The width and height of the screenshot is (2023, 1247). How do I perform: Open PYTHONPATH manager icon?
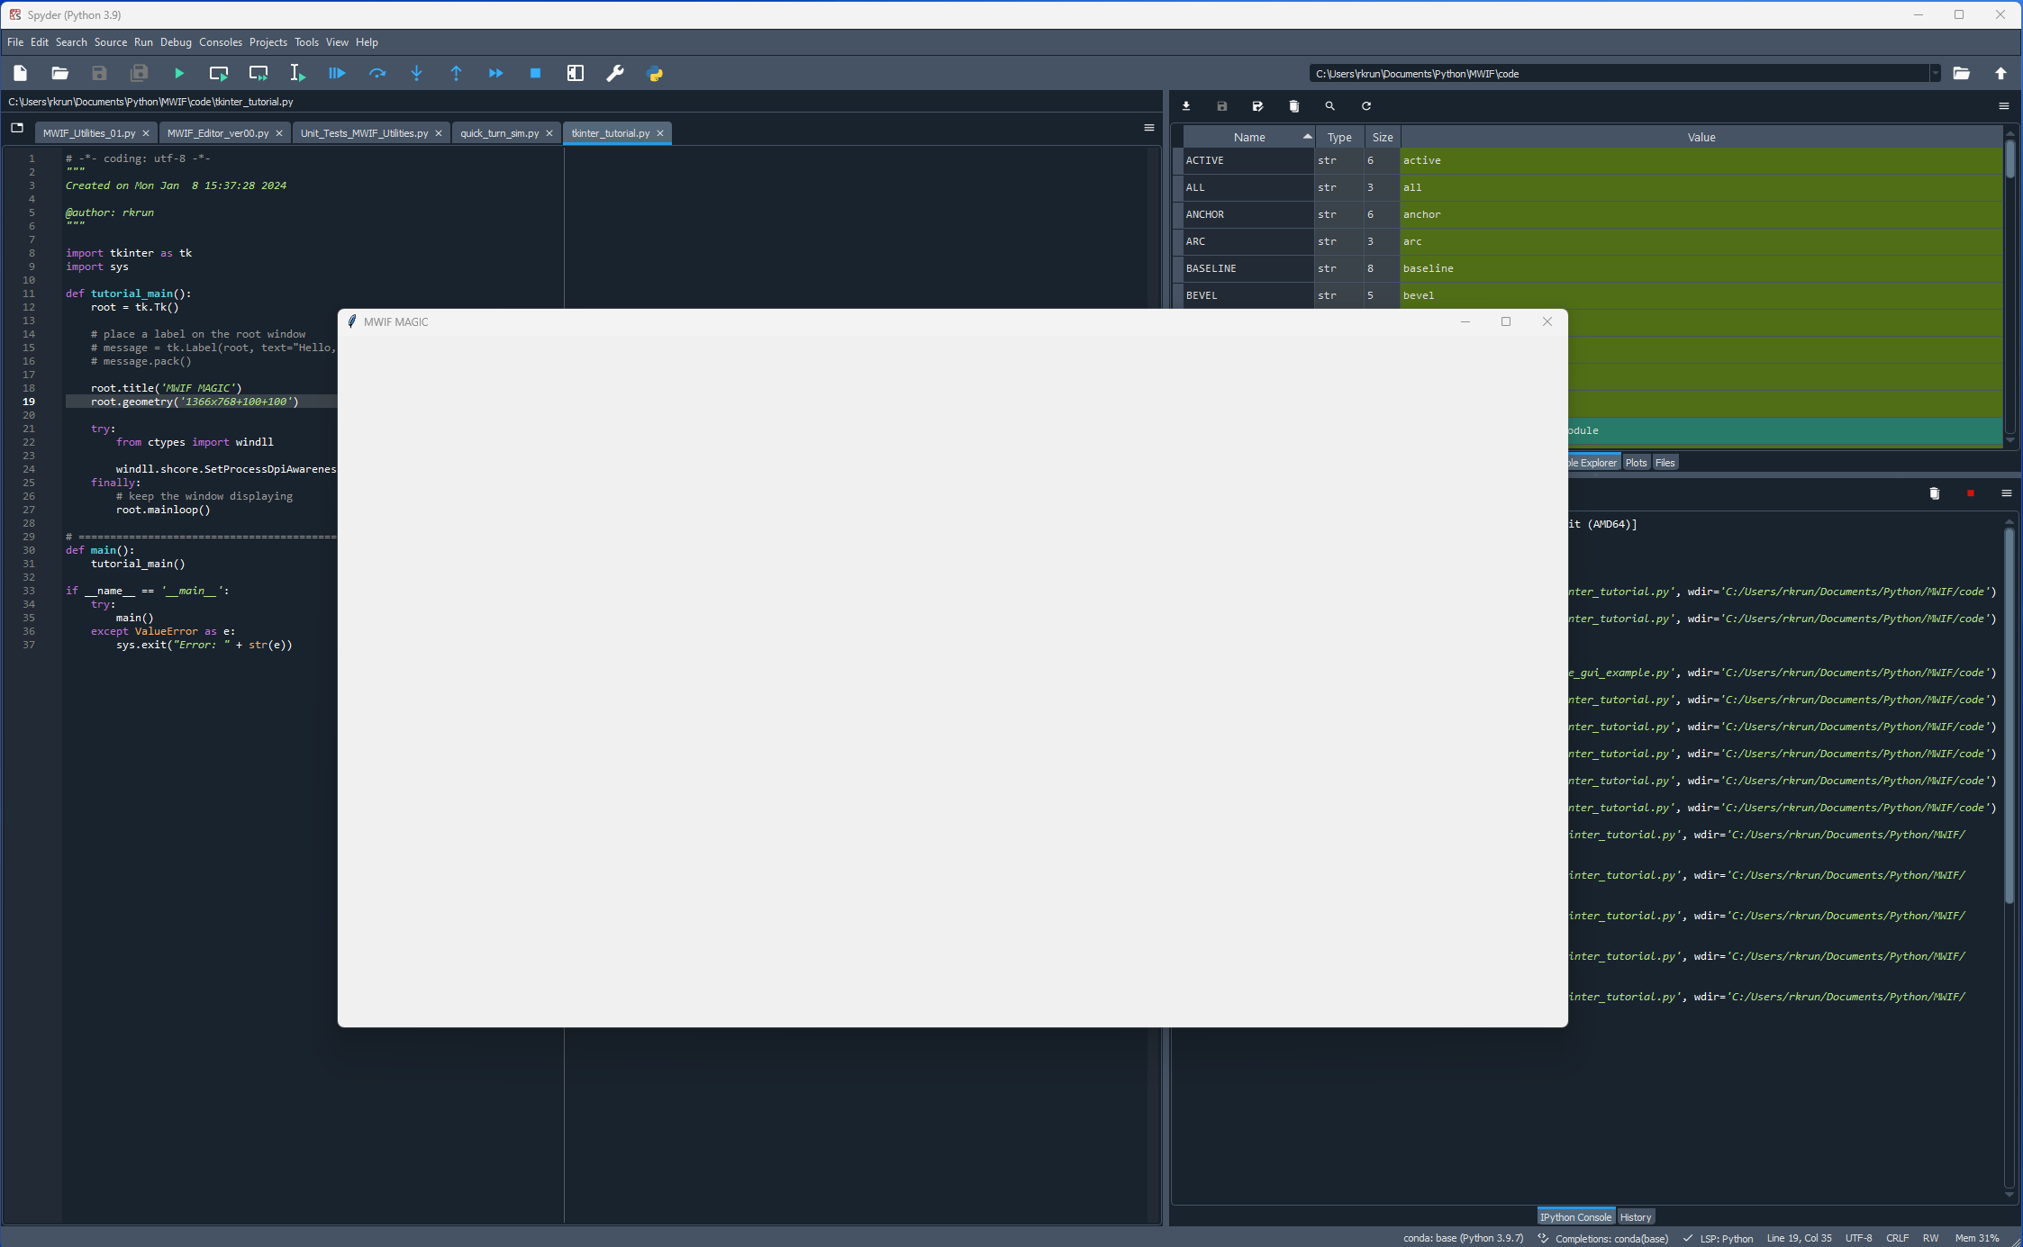pos(655,73)
